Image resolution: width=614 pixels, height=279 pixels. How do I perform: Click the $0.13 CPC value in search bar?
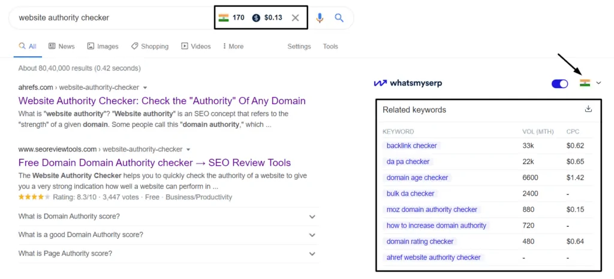[273, 17]
